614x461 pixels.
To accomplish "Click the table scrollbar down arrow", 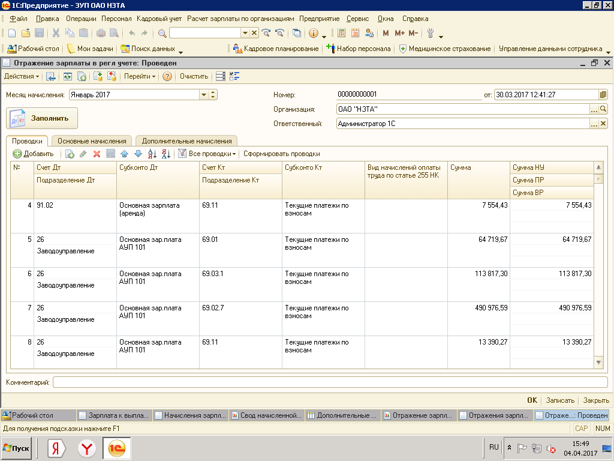I will click(x=598, y=363).
